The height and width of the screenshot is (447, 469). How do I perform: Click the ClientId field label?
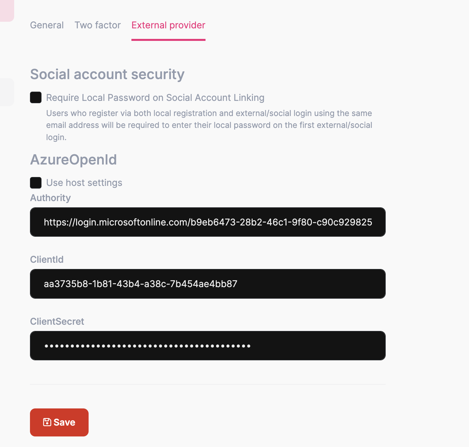point(47,260)
